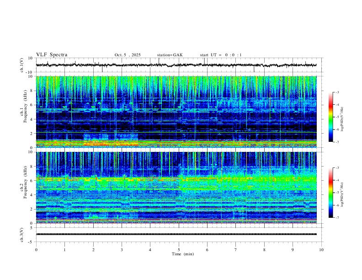This screenshot has height=280, width=362.
Task: Click the "station=GAK" label
Action: click(170, 55)
